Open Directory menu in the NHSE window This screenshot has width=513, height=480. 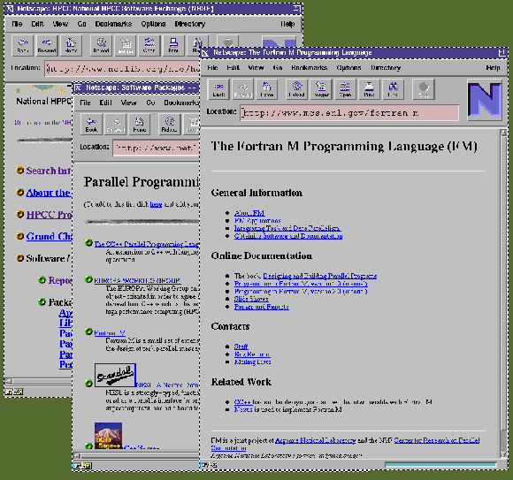pos(190,24)
